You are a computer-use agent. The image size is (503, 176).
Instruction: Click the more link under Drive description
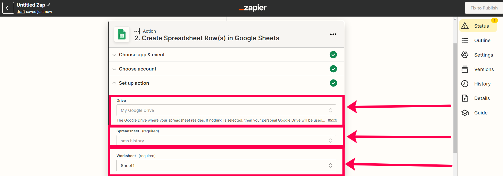coord(332,120)
